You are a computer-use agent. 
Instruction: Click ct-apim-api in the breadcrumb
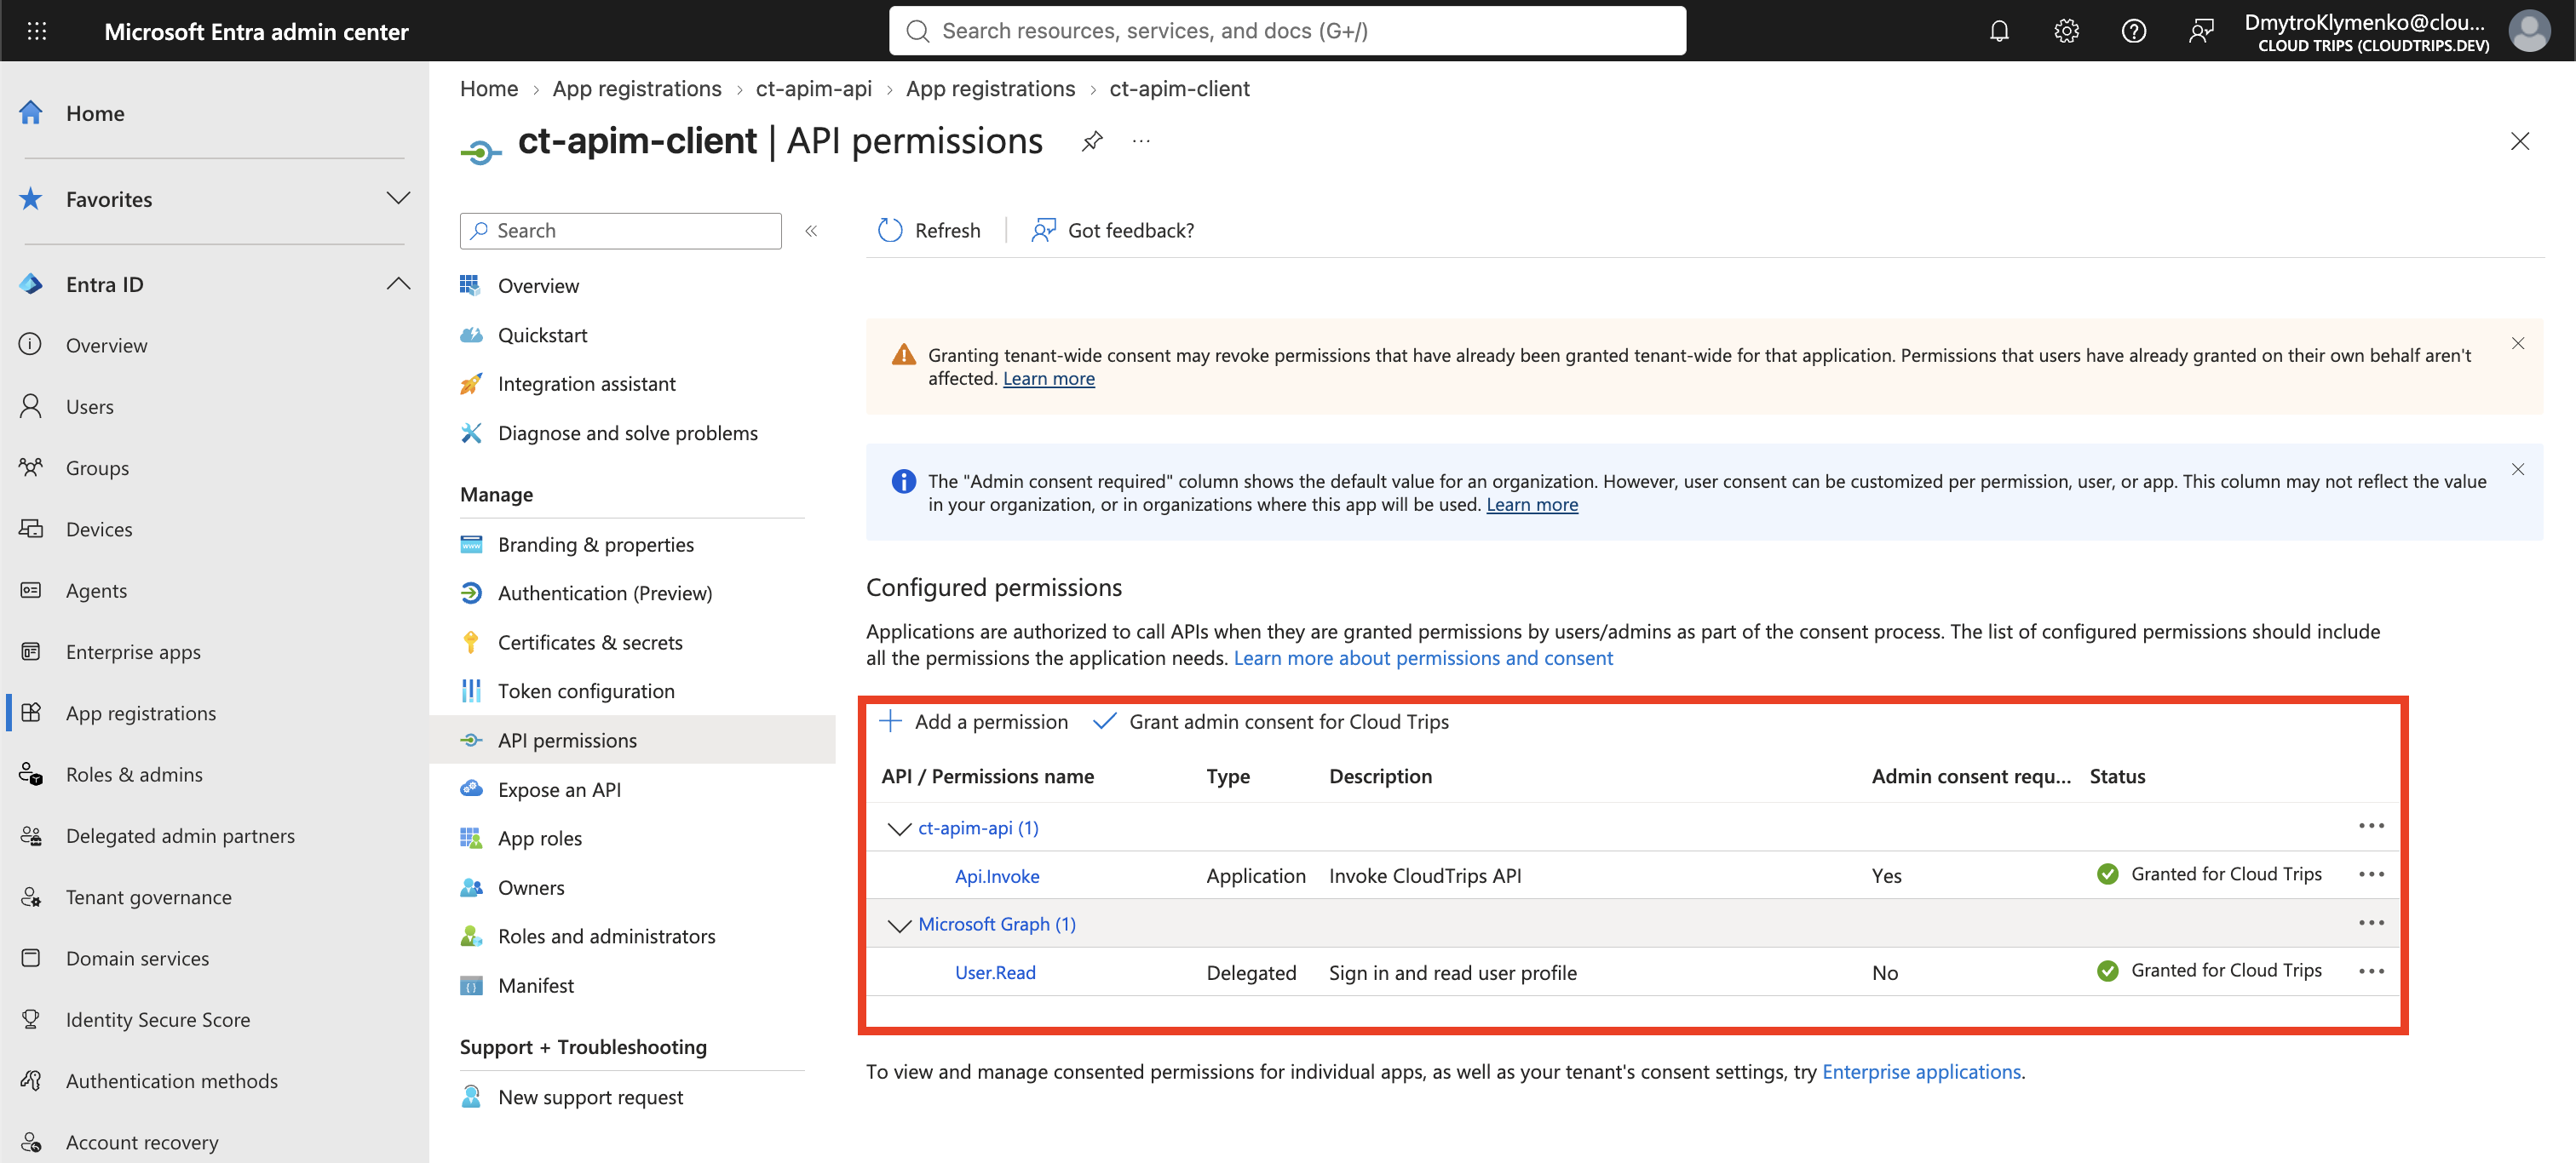click(x=813, y=89)
